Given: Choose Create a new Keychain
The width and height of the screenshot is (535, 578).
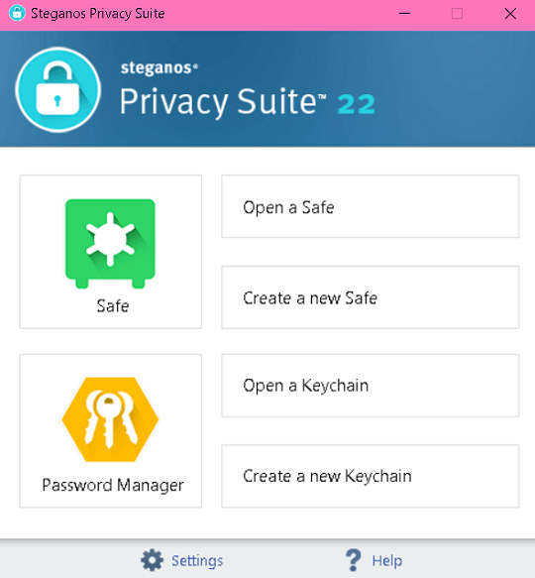Looking at the screenshot, I should pos(371,476).
